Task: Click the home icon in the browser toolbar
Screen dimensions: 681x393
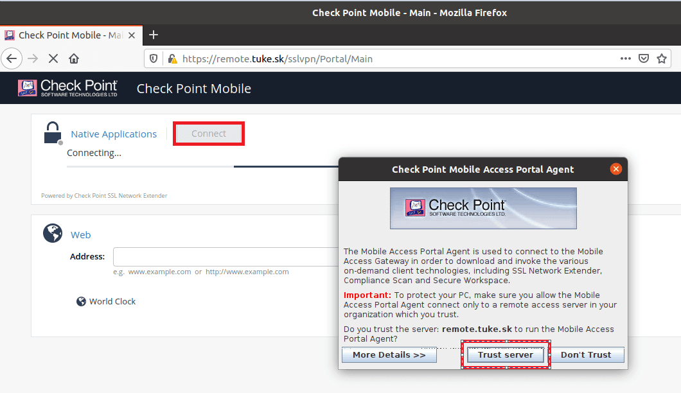Action: [73, 58]
